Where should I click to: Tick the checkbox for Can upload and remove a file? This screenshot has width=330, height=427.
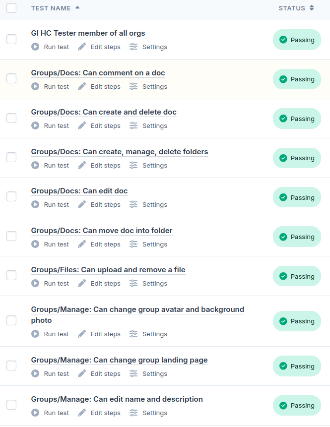click(11, 275)
